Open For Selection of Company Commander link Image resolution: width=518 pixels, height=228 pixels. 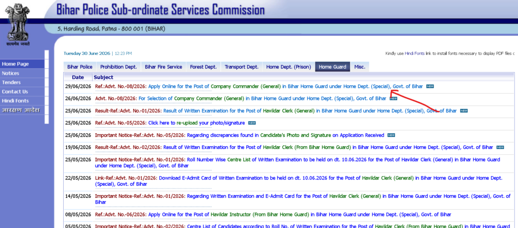coord(263,98)
